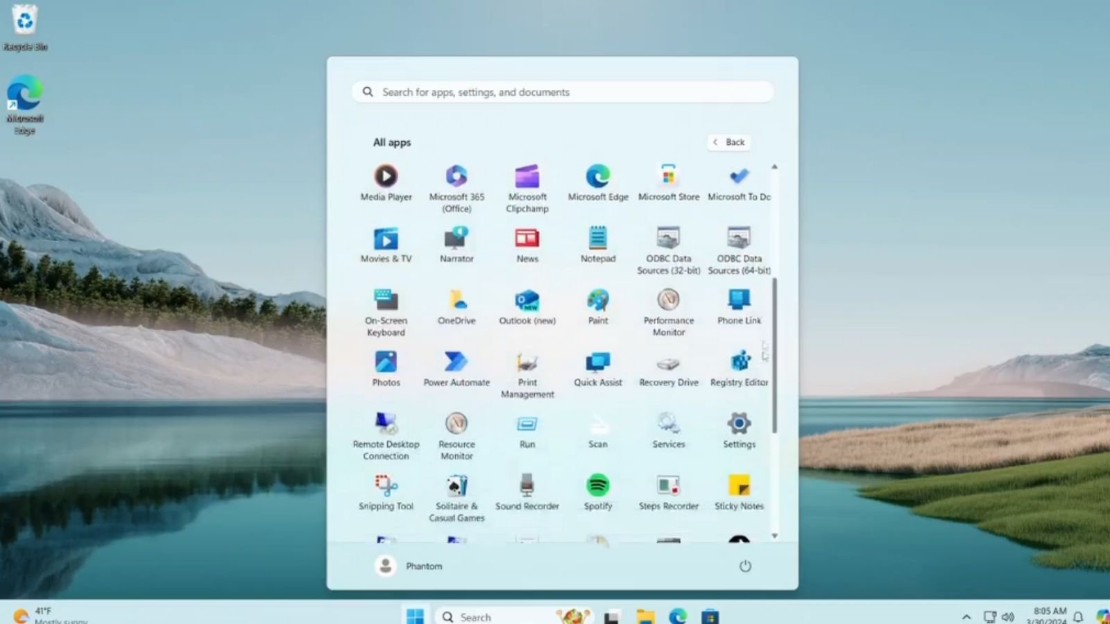The height and width of the screenshot is (624, 1110).
Task: Open Solitaire & Casual Games
Action: coord(456,498)
